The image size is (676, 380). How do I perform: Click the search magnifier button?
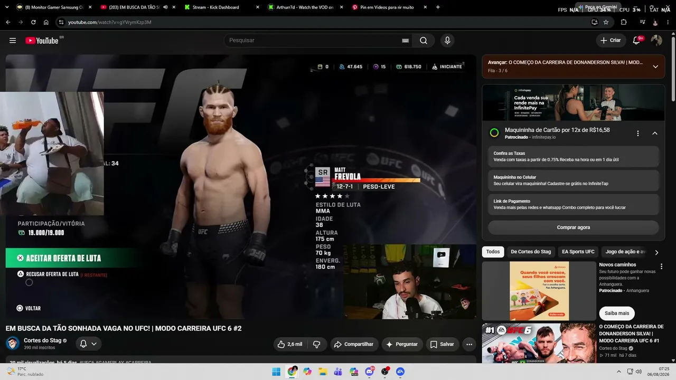(x=424, y=41)
